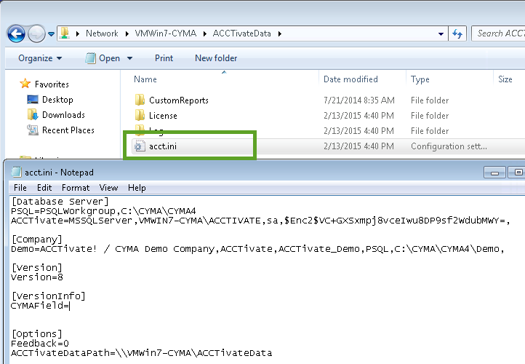The image size is (525, 364).
Task: Click the 7/21/2014 8:35 AM date cell
Action: click(x=359, y=100)
